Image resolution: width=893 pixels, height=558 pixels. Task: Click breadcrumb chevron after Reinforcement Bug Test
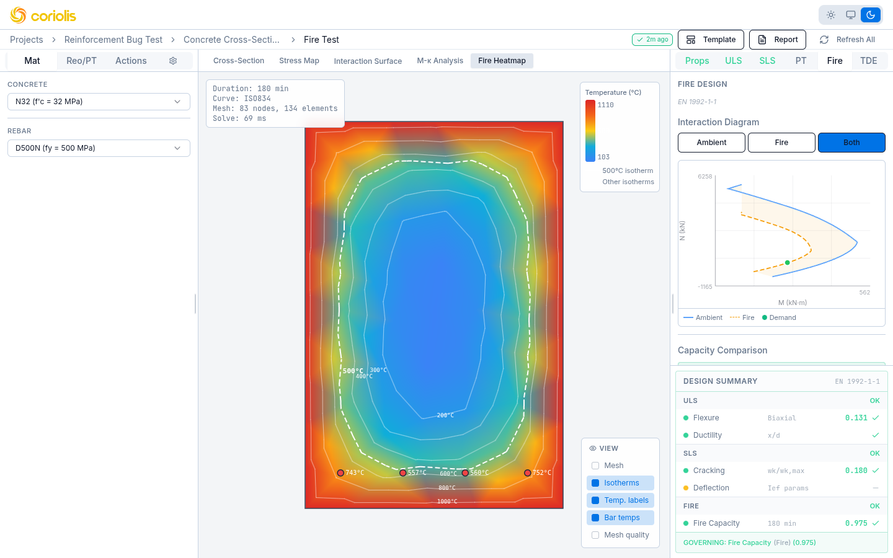tap(173, 40)
